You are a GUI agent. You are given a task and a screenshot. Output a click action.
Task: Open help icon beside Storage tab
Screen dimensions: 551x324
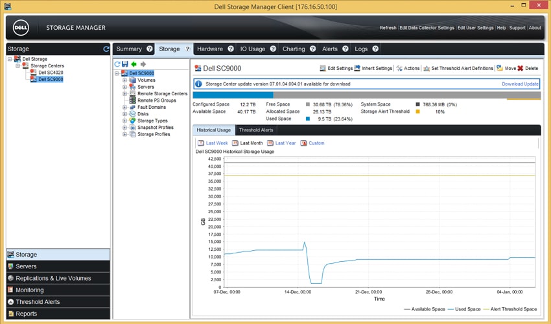(x=187, y=49)
